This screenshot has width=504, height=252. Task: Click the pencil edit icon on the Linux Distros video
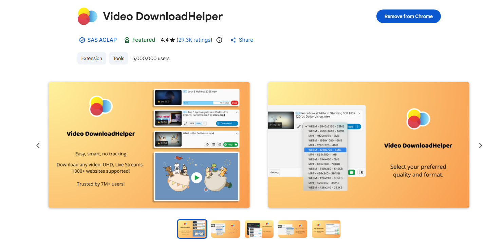click(x=186, y=123)
